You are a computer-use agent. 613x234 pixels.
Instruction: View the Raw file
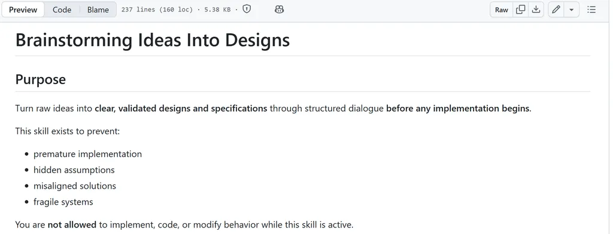[501, 10]
